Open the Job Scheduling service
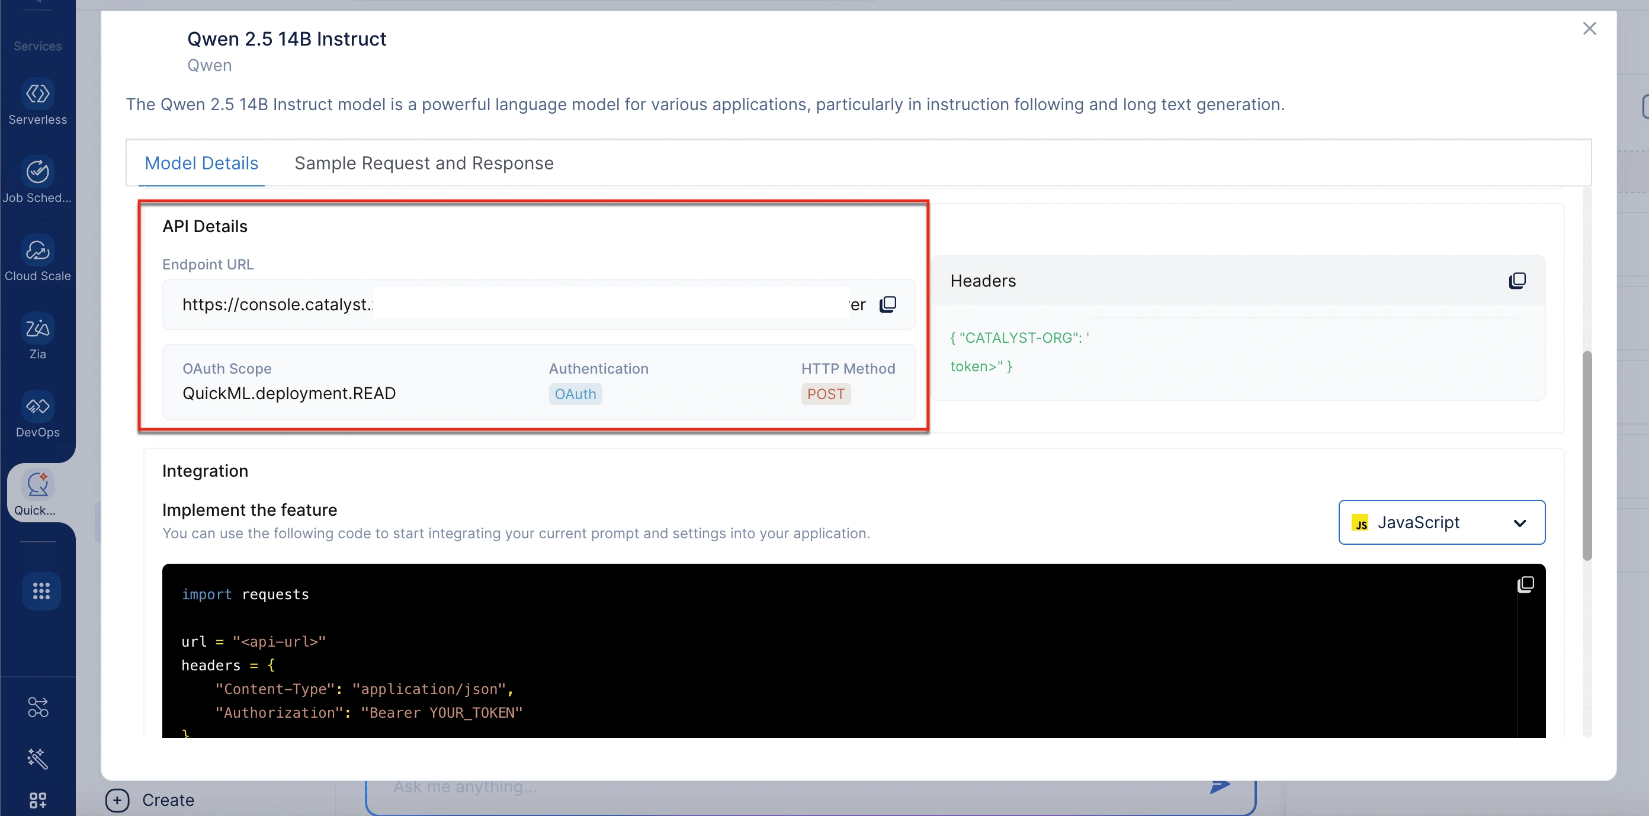This screenshot has width=1649, height=816. 38,172
